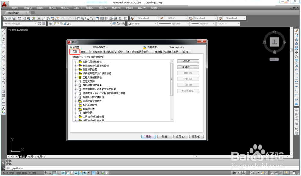
Task: Click the Open file folder icon
Action: 9,18
